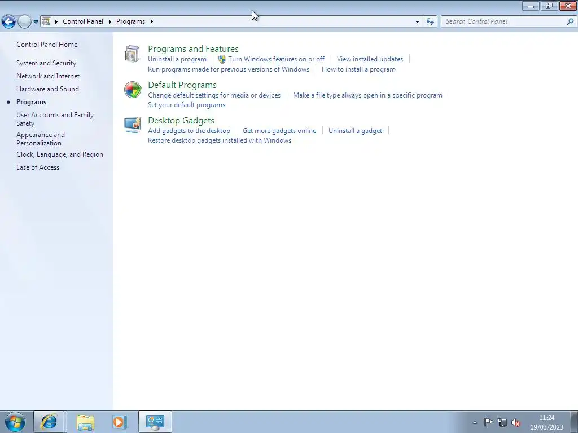Open Clock, Language, and Region
Viewport: 578px width, 433px height.
point(60,154)
